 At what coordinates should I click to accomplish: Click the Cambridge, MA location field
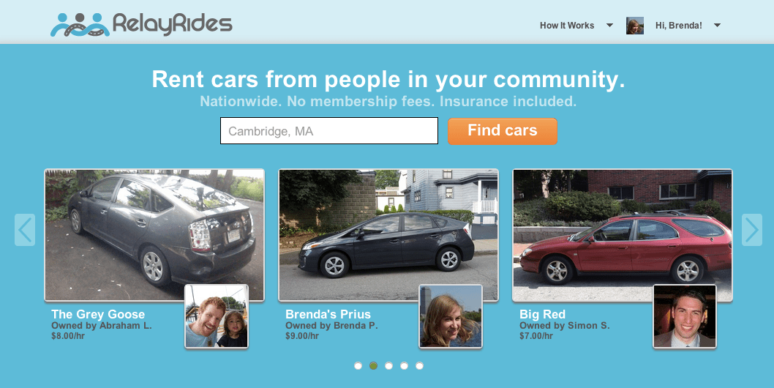329,131
